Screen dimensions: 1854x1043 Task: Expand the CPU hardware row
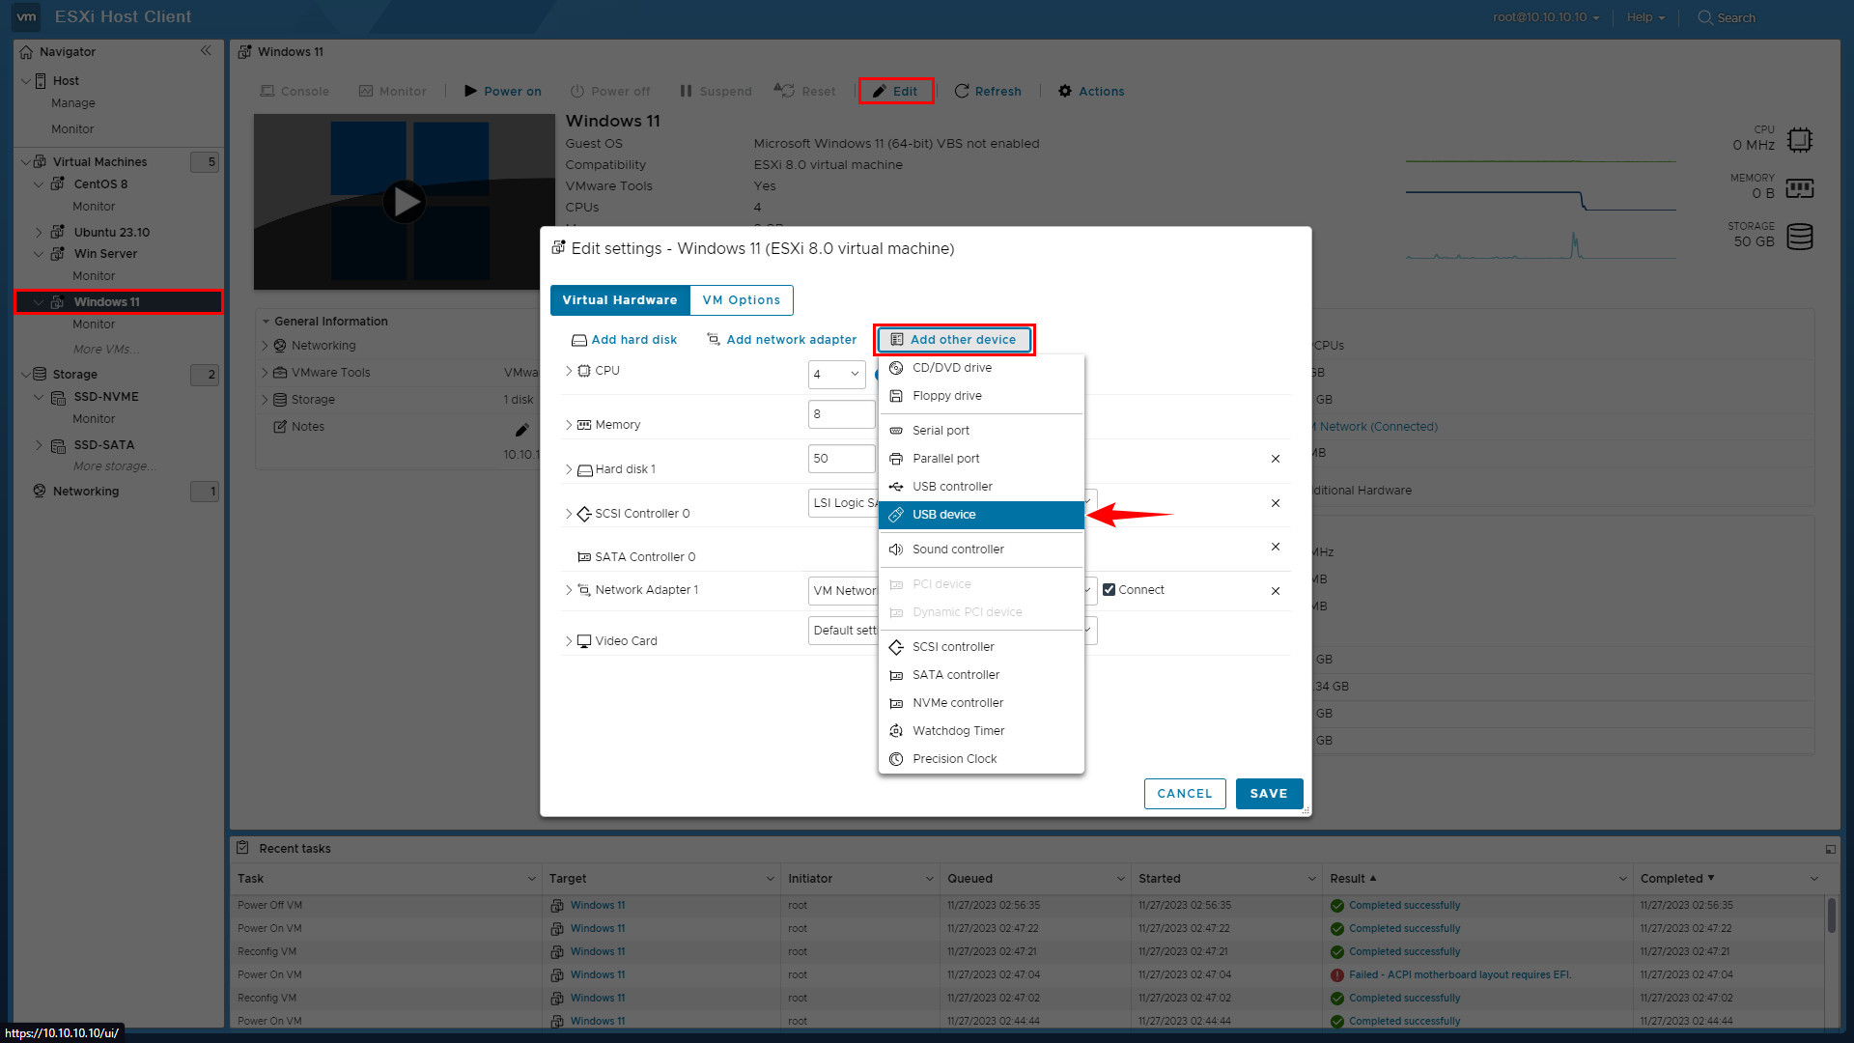(569, 371)
